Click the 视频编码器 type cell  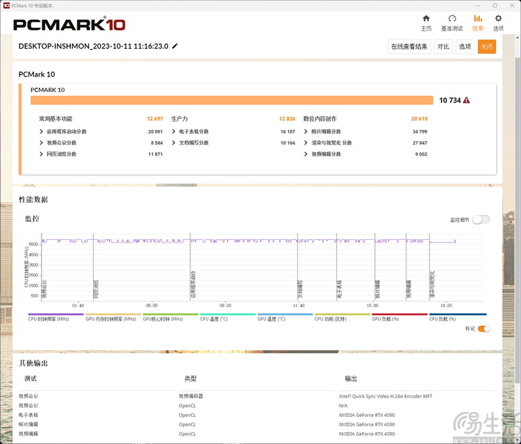click(191, 396)
